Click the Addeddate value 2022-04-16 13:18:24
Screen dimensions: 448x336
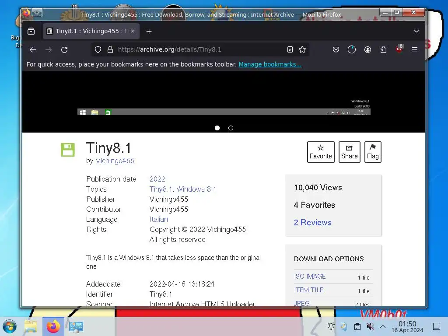point(182,284)
